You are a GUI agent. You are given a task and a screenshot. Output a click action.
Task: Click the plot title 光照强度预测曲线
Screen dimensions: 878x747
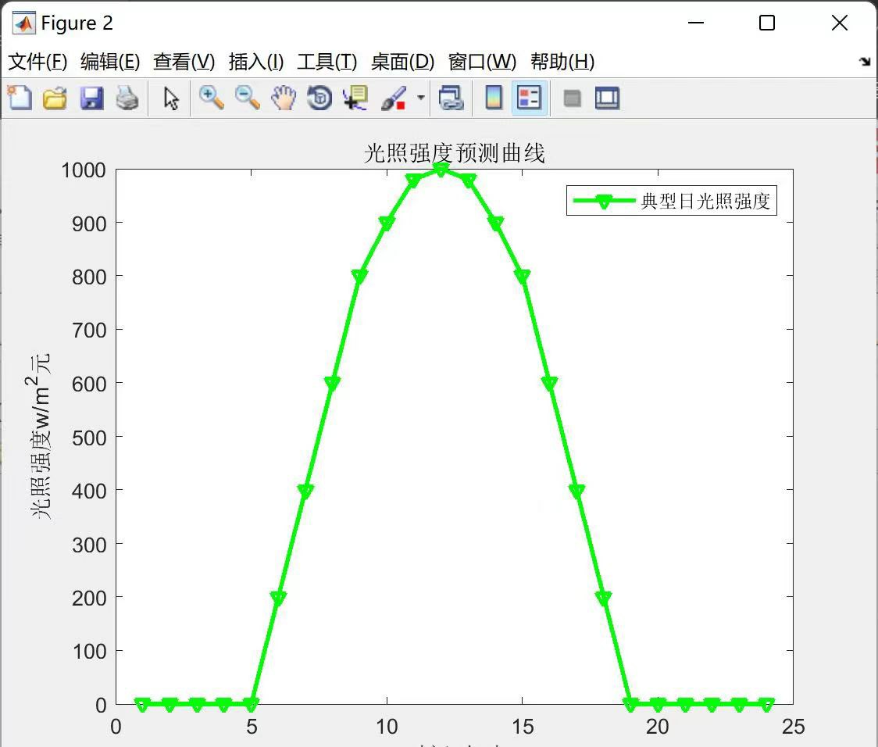tap(454, 153)
